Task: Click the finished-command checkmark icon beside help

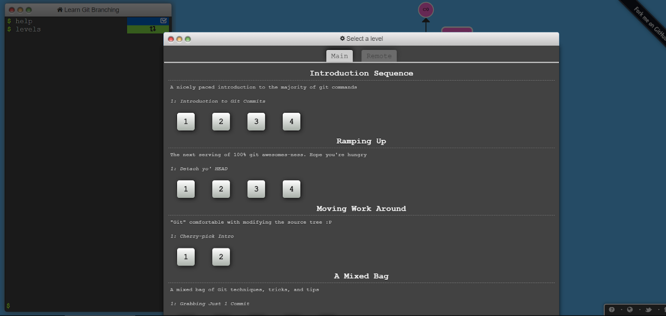Action: [164, 21]
